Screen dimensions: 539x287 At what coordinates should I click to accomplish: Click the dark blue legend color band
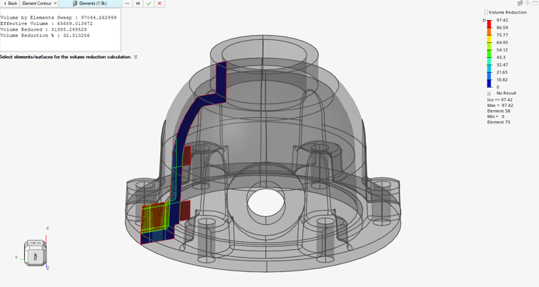[490, 83]
